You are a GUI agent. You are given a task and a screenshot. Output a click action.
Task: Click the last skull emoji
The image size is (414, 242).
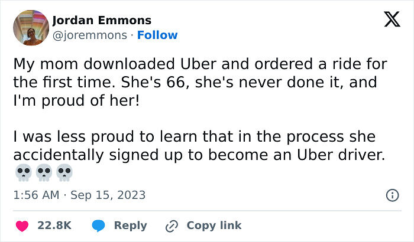pos(64,172)
